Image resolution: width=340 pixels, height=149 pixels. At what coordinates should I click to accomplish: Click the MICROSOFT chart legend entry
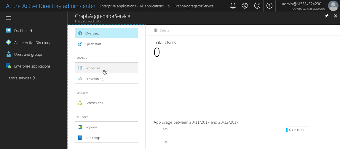tap(297, 130)
